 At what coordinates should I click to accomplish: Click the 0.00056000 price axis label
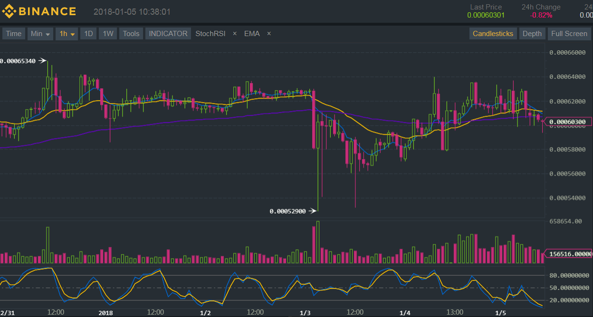567,174
